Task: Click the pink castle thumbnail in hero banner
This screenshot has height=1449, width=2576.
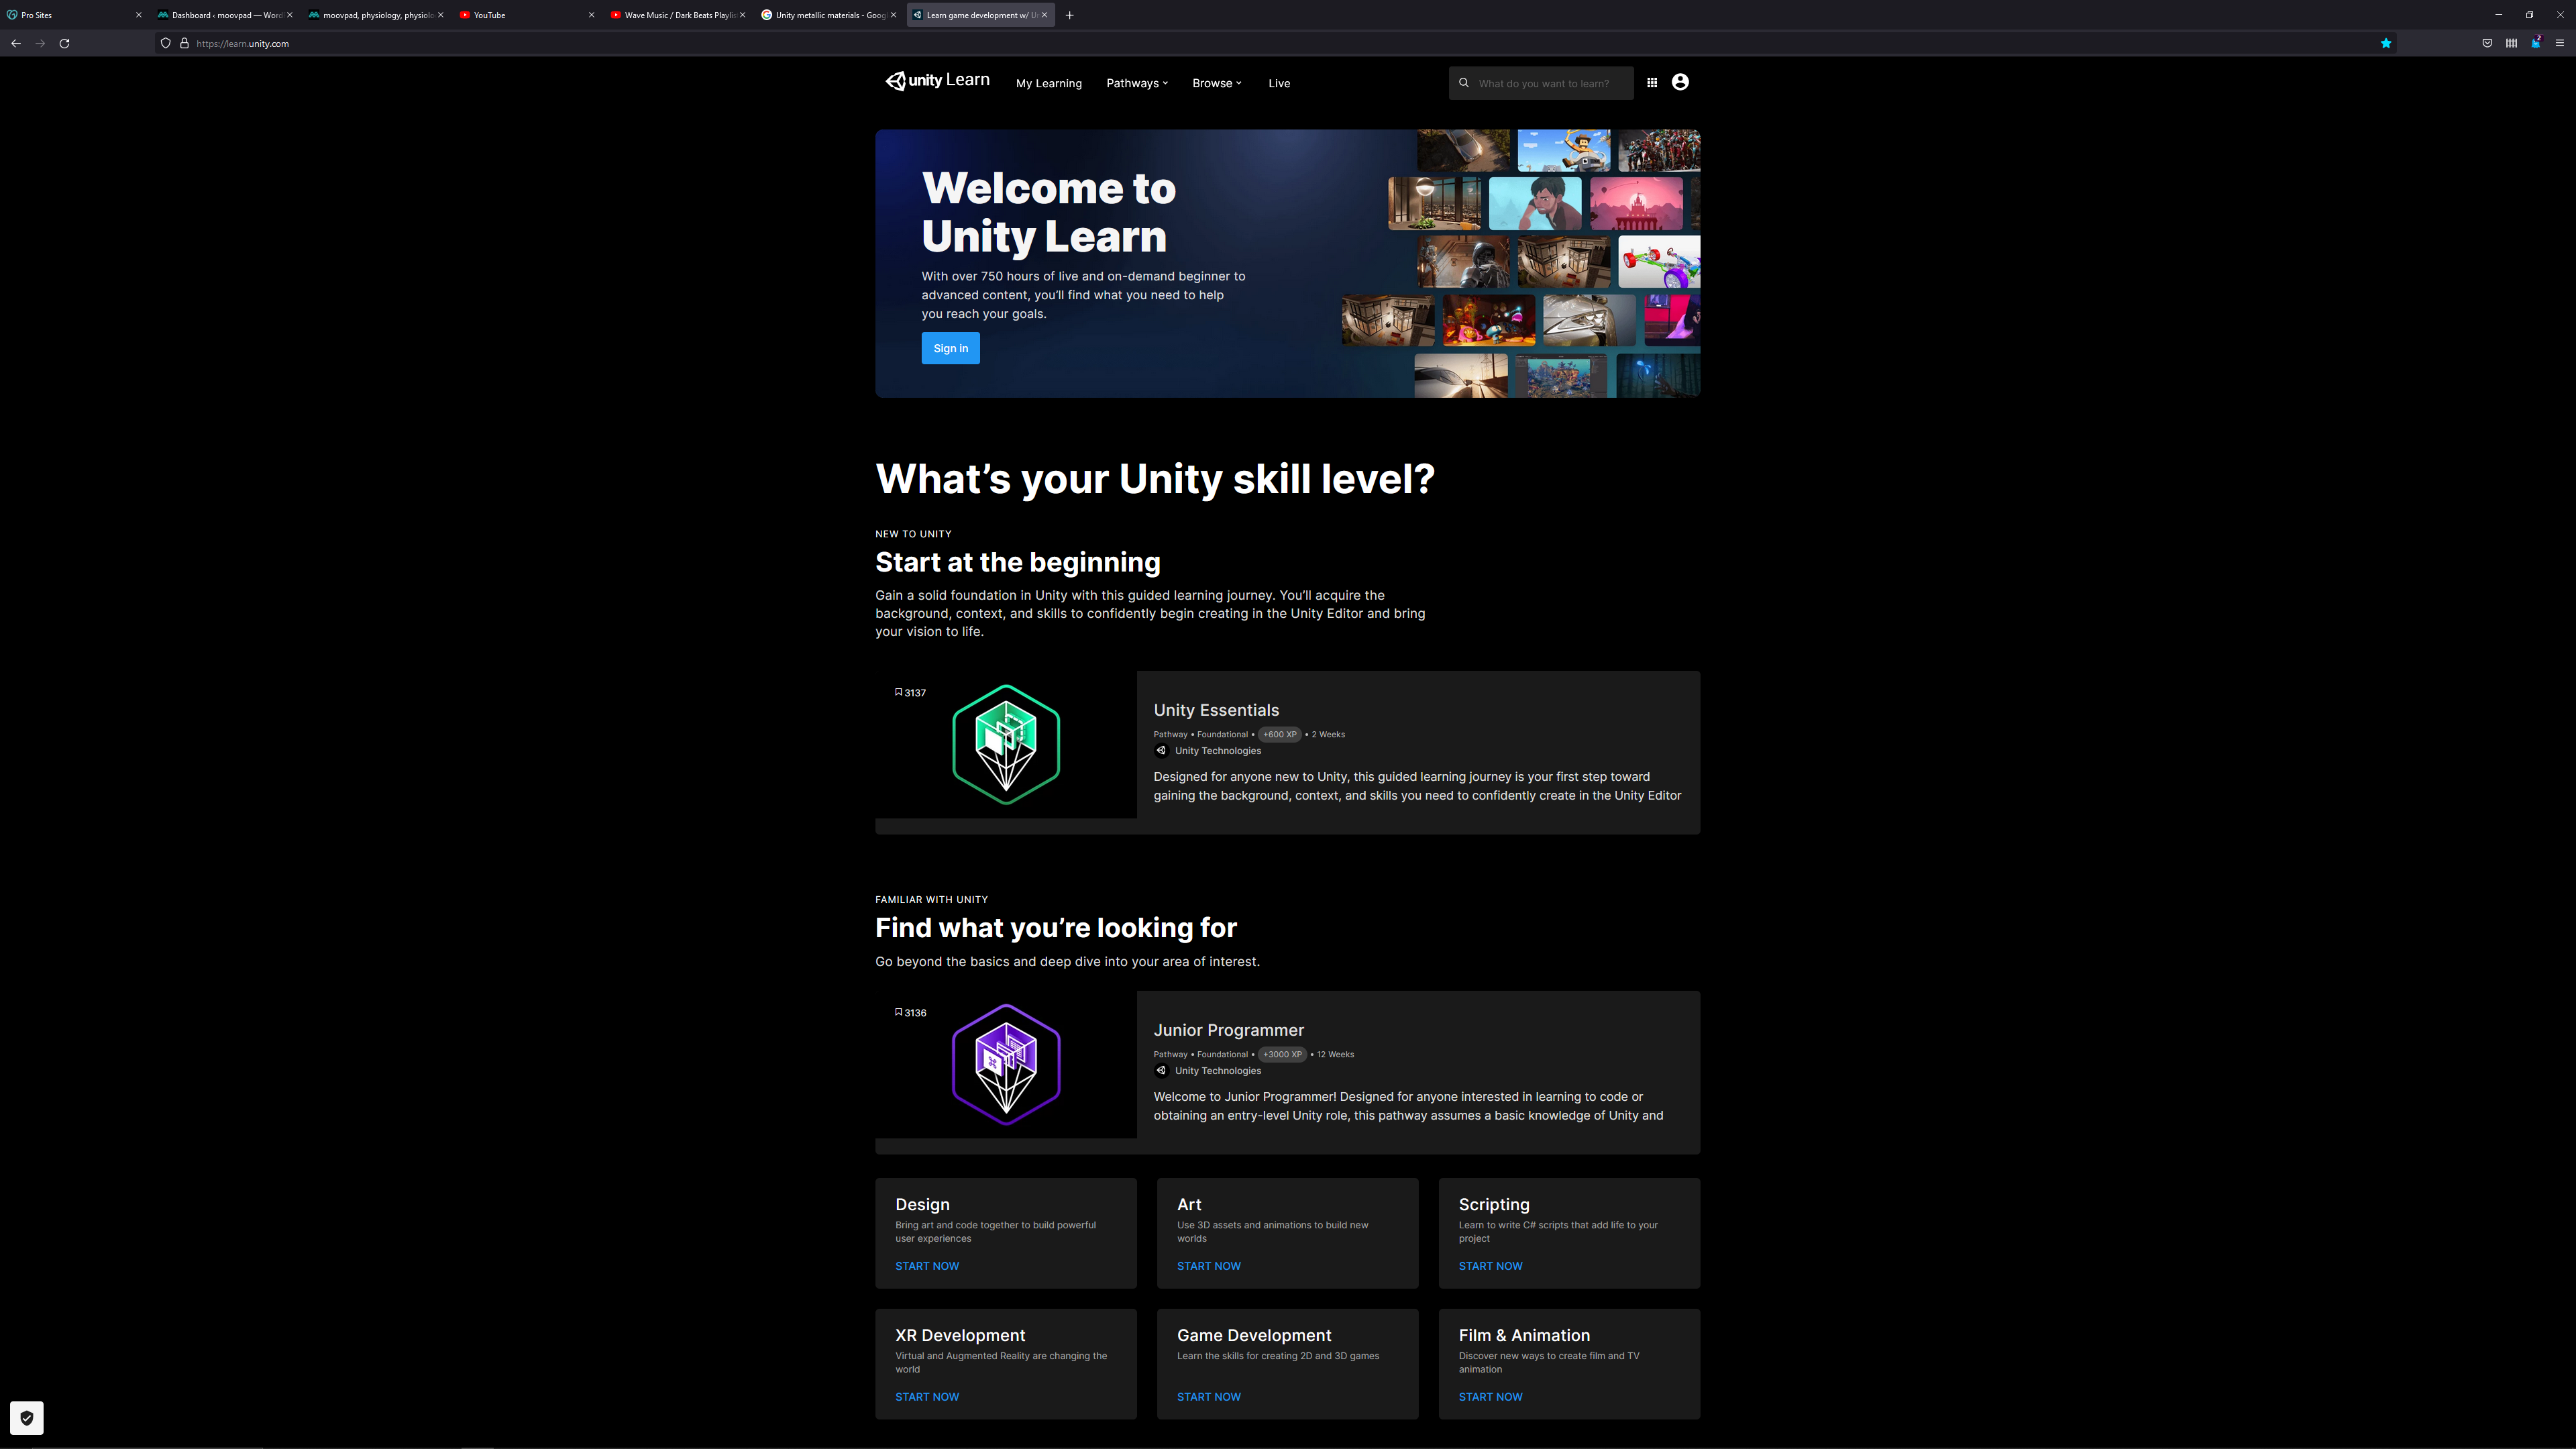Action: coord(1636,204)
